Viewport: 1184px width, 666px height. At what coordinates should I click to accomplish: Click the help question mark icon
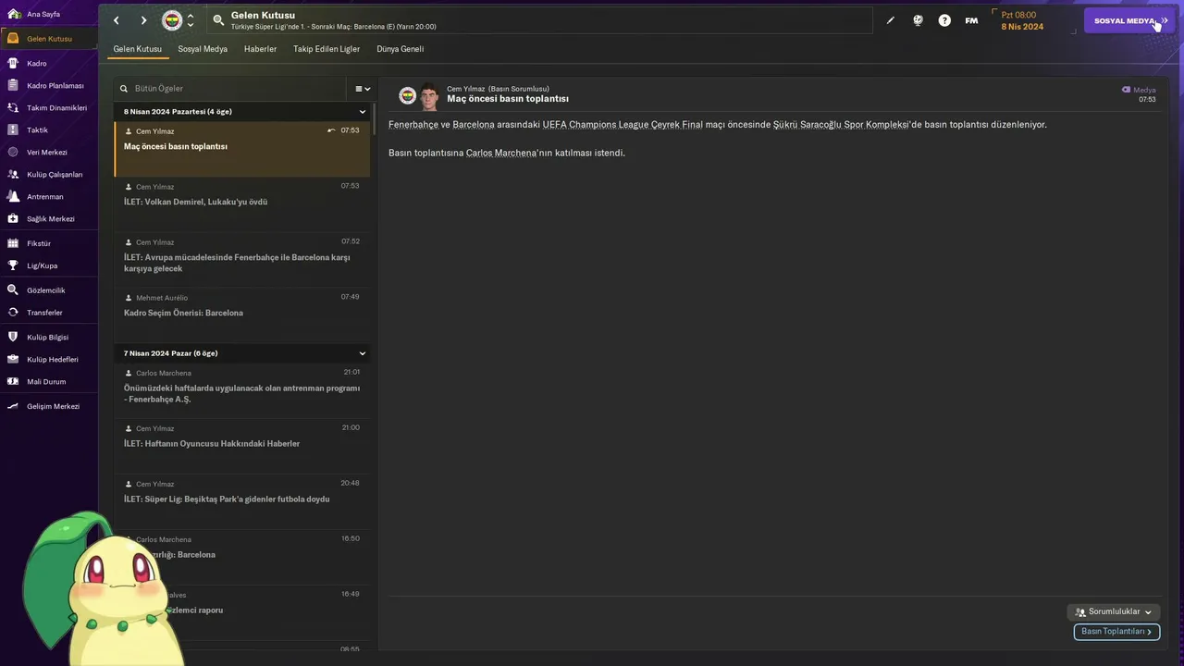[944, 20]
